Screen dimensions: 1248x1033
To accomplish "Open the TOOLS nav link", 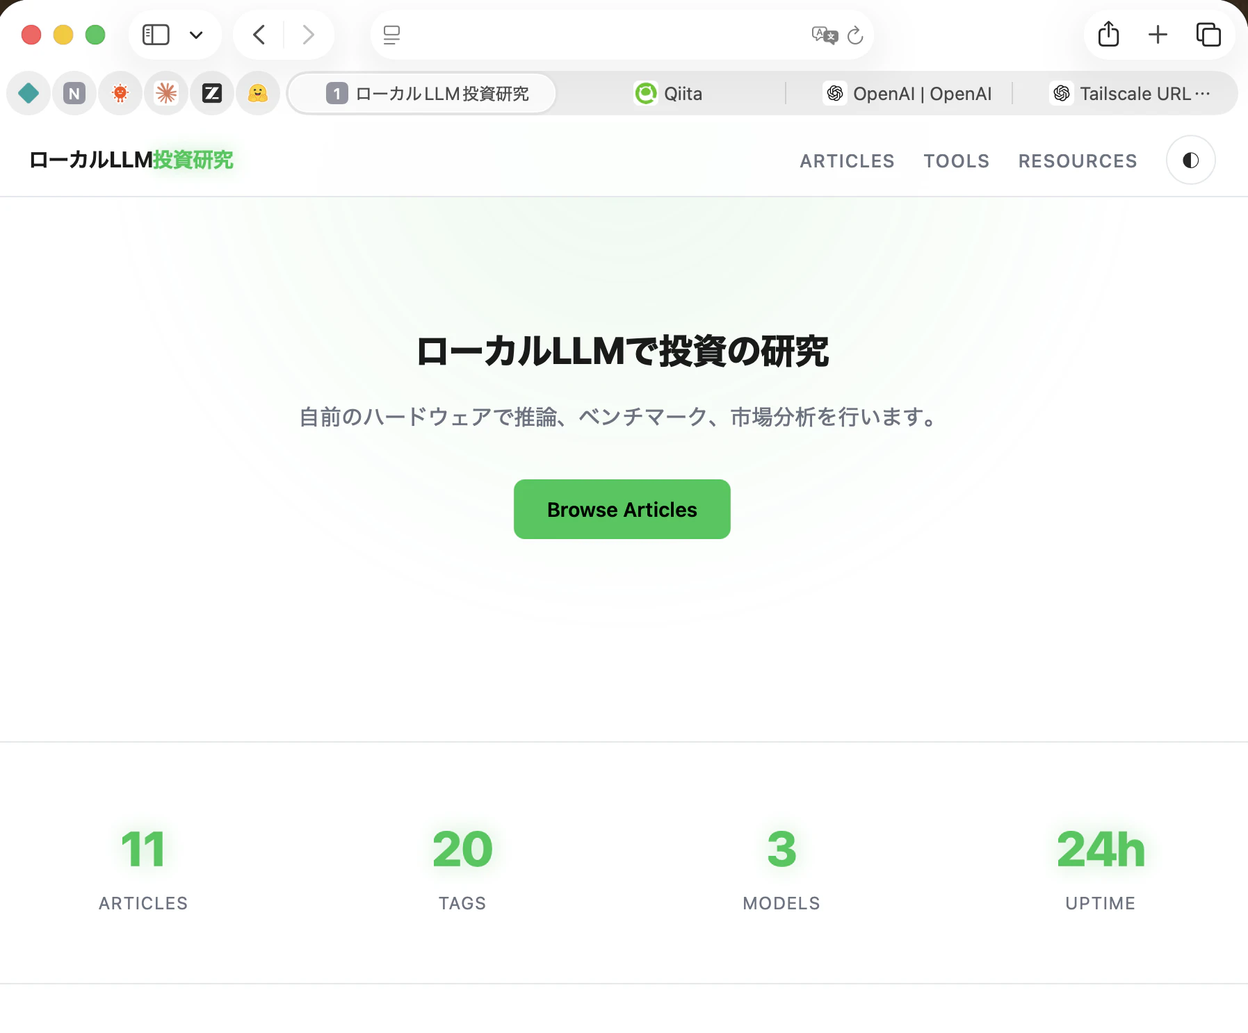I will [x=956, y=161].
